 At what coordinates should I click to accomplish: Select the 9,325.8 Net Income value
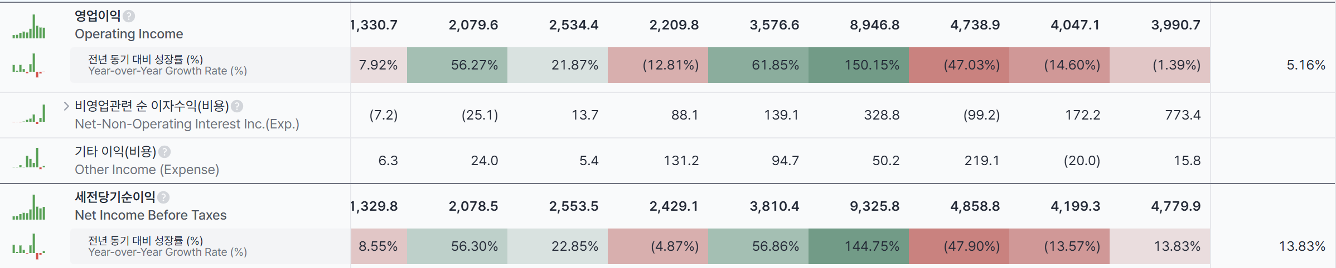[x=874, y=206]
